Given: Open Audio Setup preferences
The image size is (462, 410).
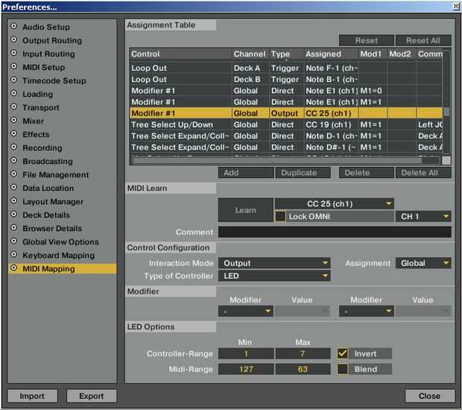Looking at the screenshot, I should click(x=46, y=27).
